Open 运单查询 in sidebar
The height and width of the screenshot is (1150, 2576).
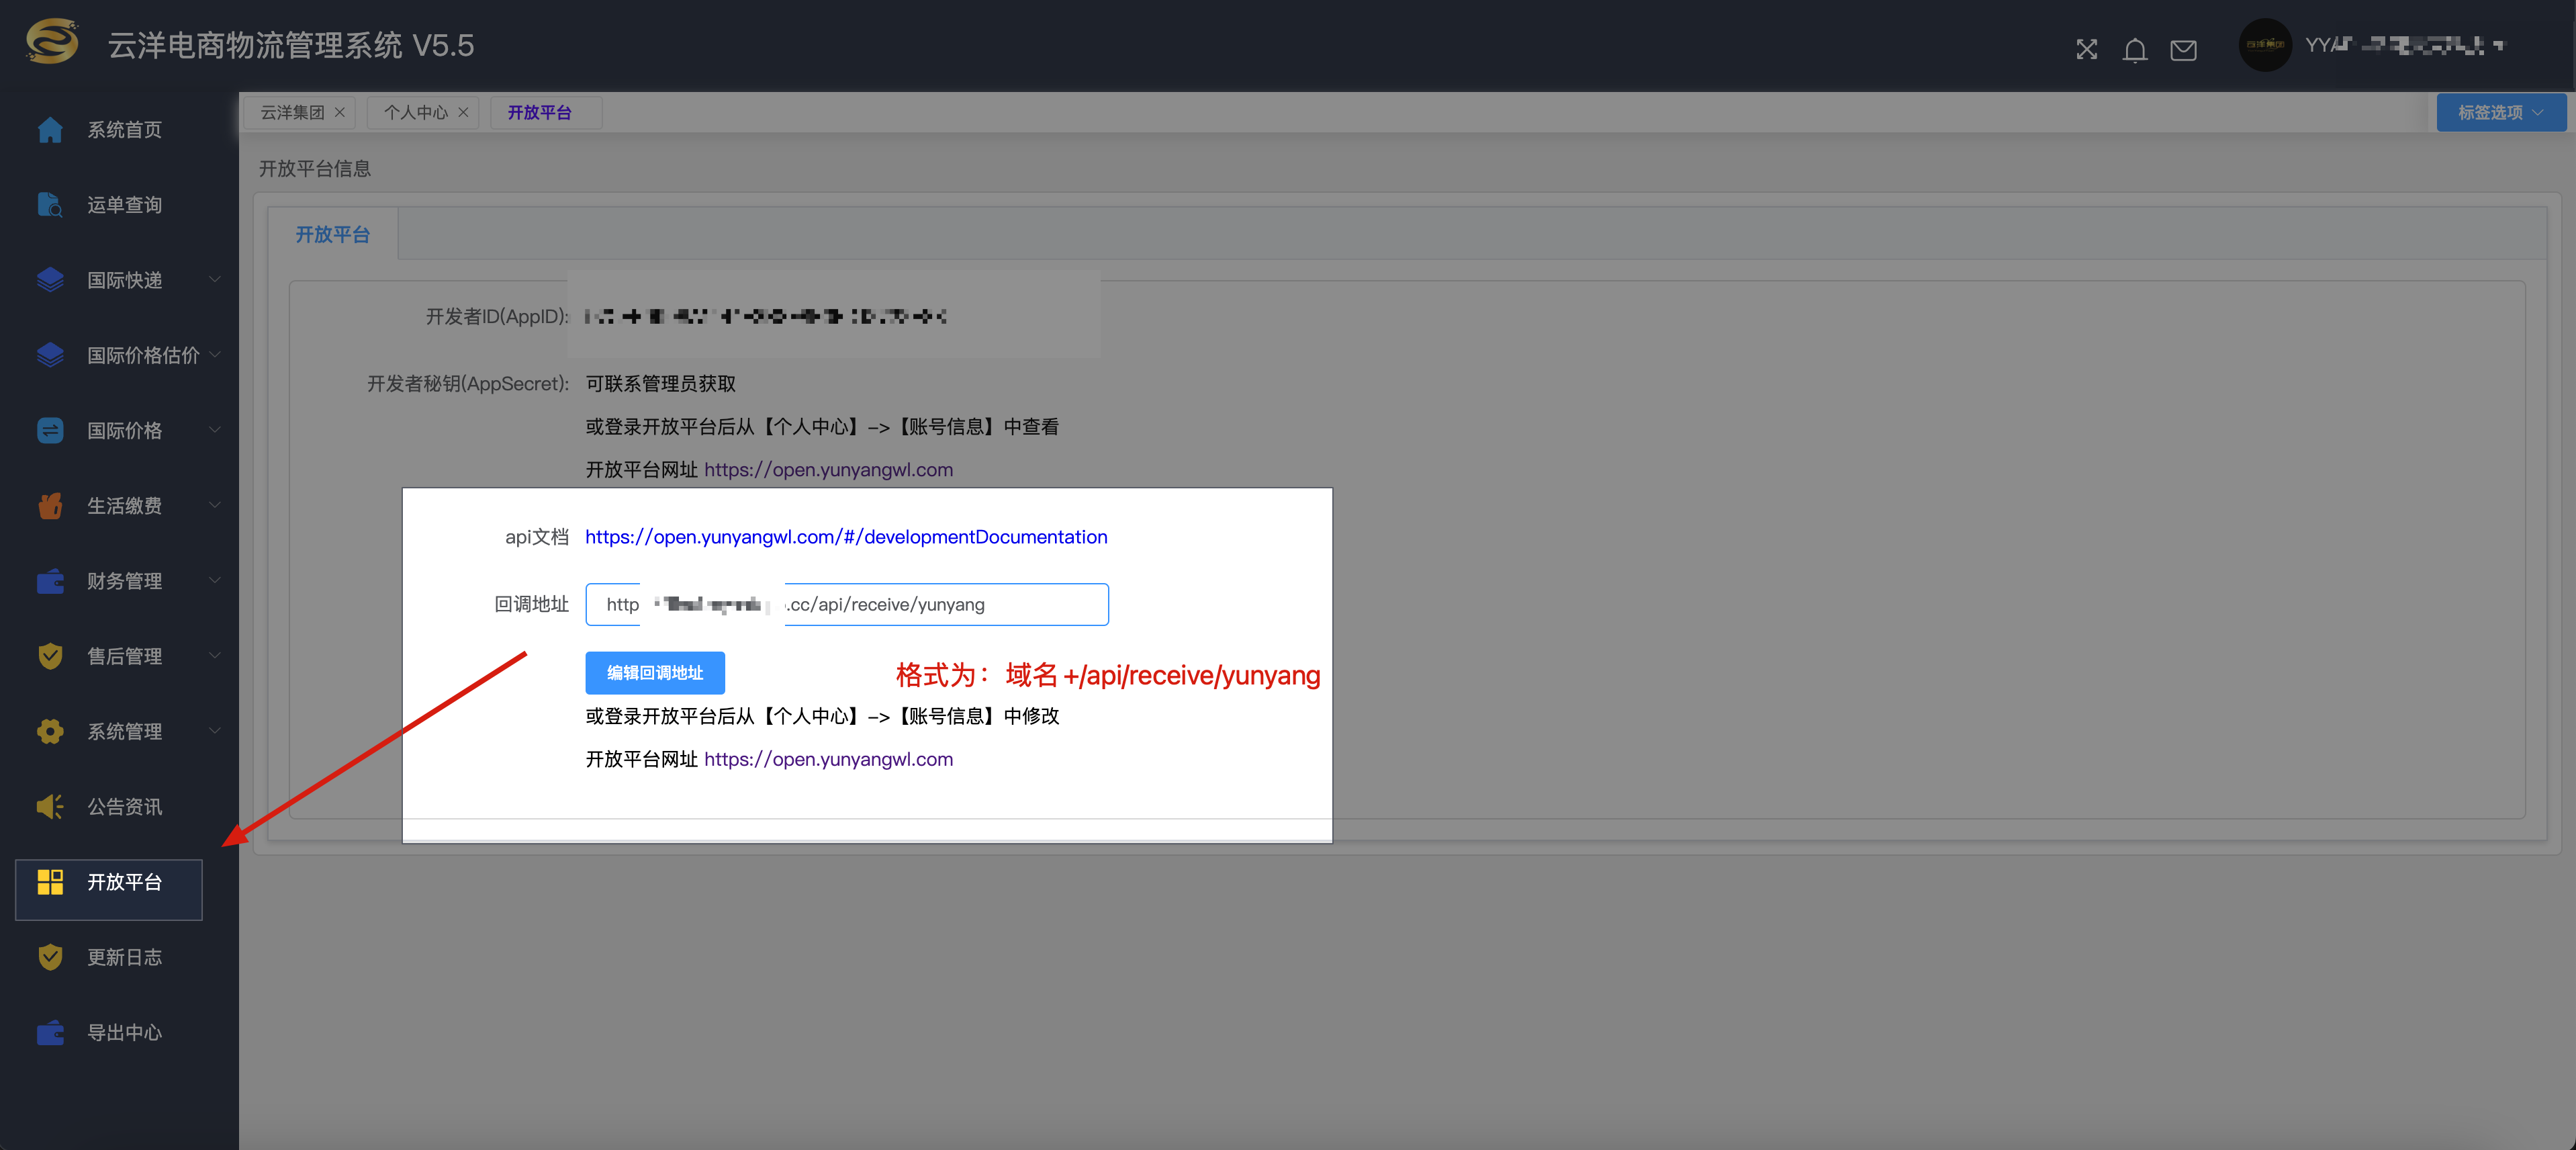click(124, 205)
